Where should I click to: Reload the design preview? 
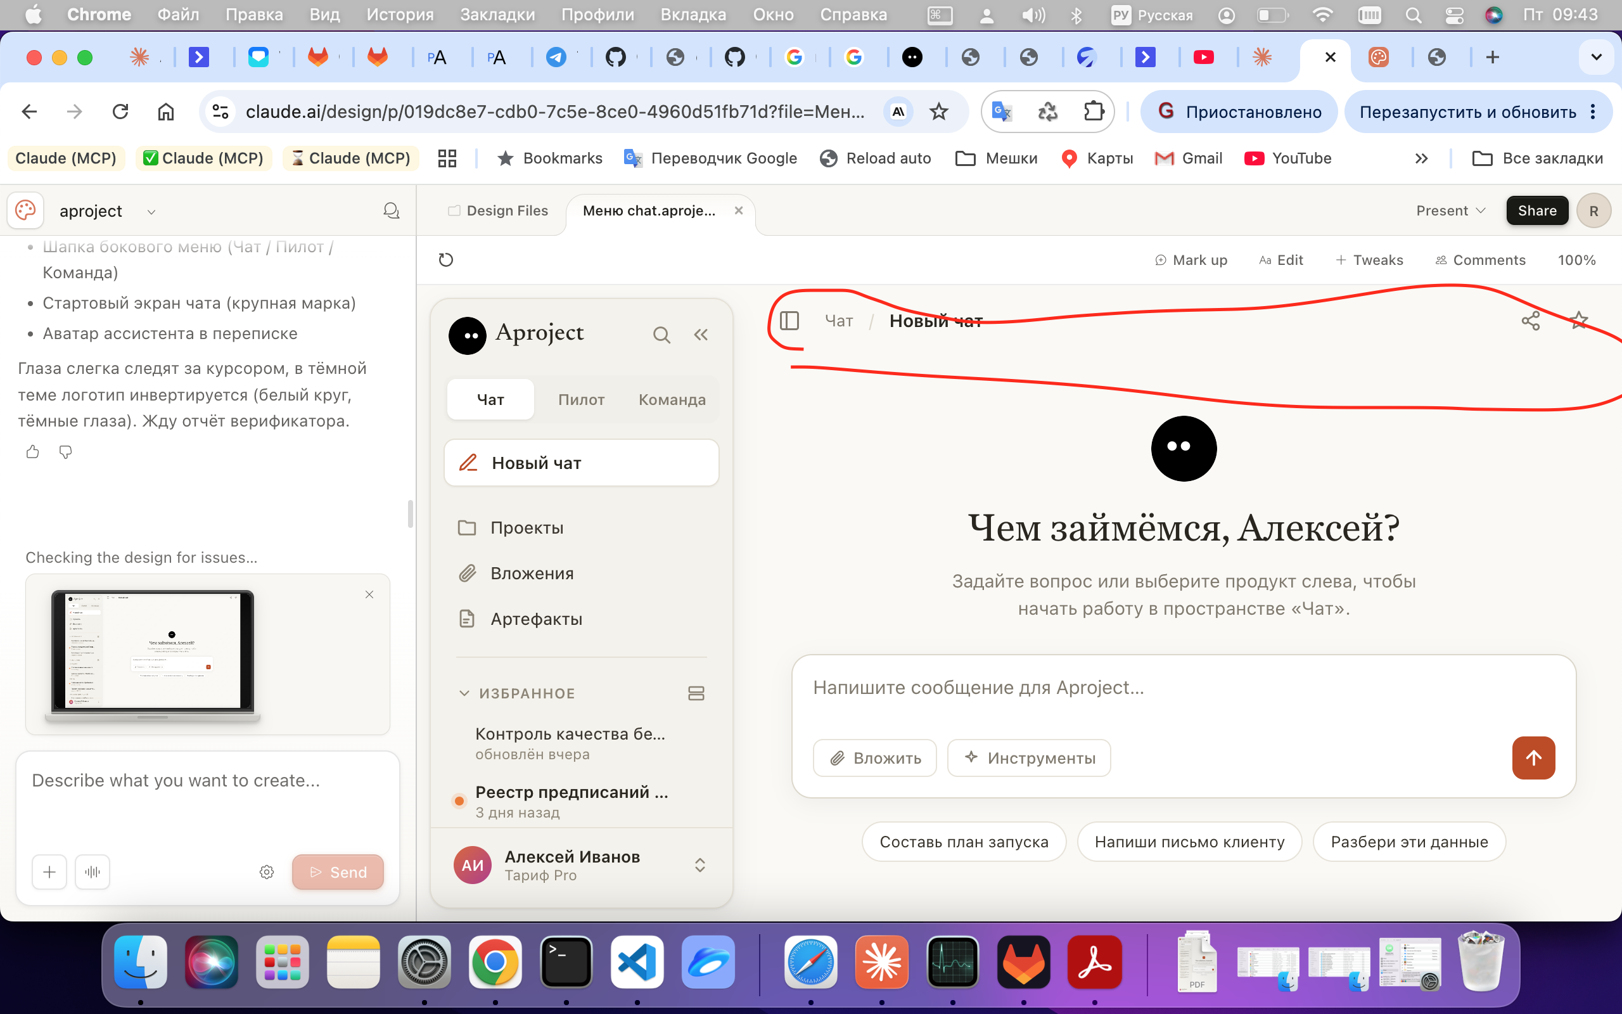click(445, 260)
